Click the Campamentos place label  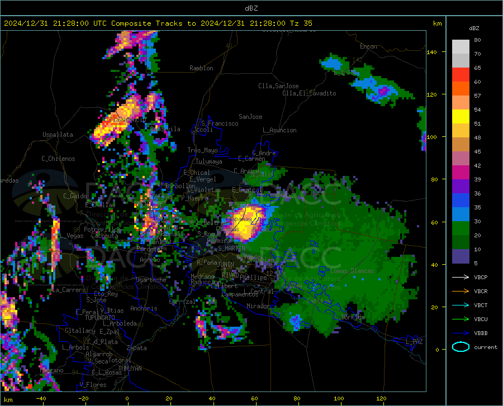tap(240, 294)
